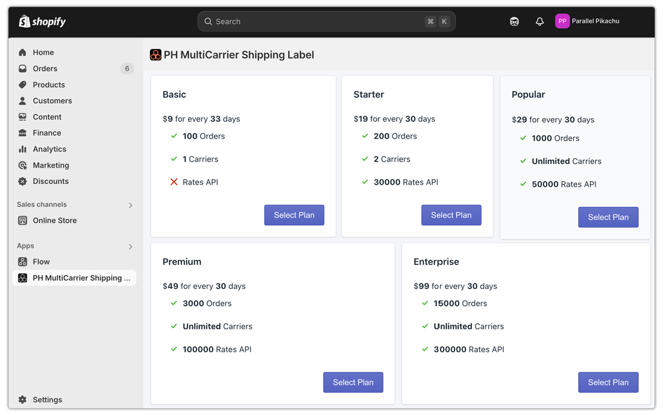The image size is (663, 415).
Task: Select the Popular plan
Action: click(x=608, y=217)
